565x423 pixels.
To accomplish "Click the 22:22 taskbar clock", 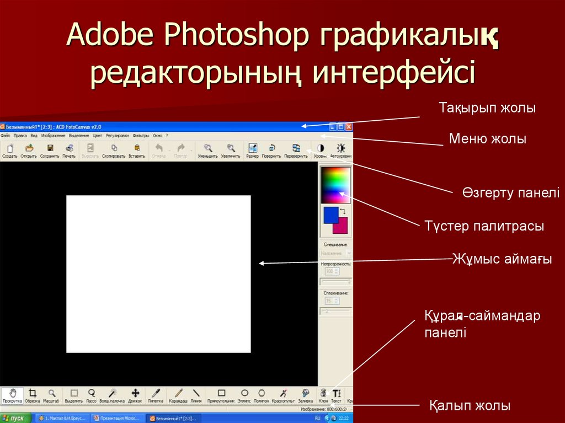I will pos(343,419).
